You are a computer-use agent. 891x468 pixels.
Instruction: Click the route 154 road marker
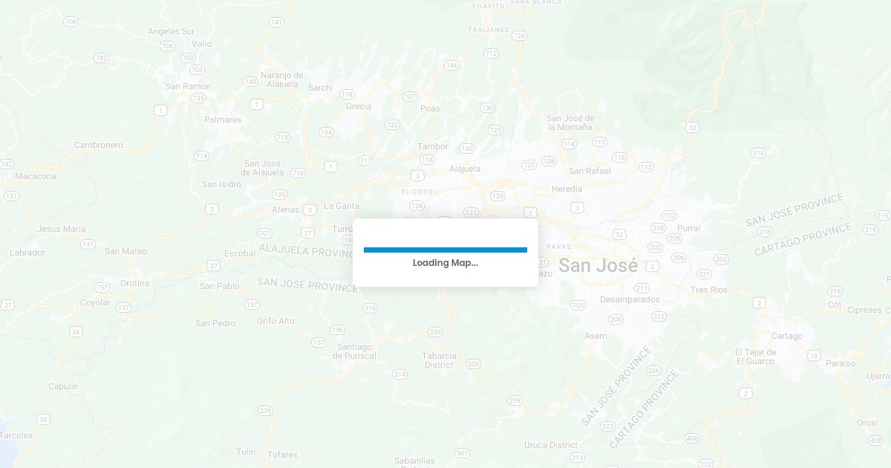[326, 132]
